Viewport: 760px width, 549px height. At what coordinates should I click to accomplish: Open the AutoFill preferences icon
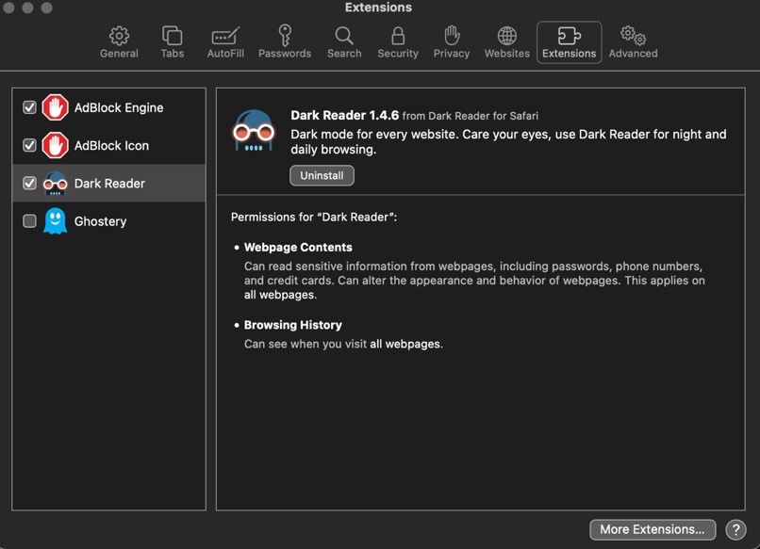point(225,37)
